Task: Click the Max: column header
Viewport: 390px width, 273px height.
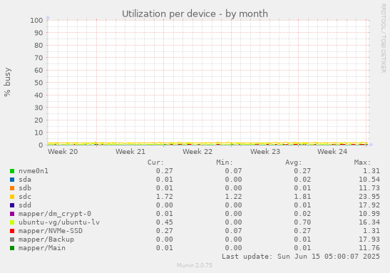Action: [362, 163]
